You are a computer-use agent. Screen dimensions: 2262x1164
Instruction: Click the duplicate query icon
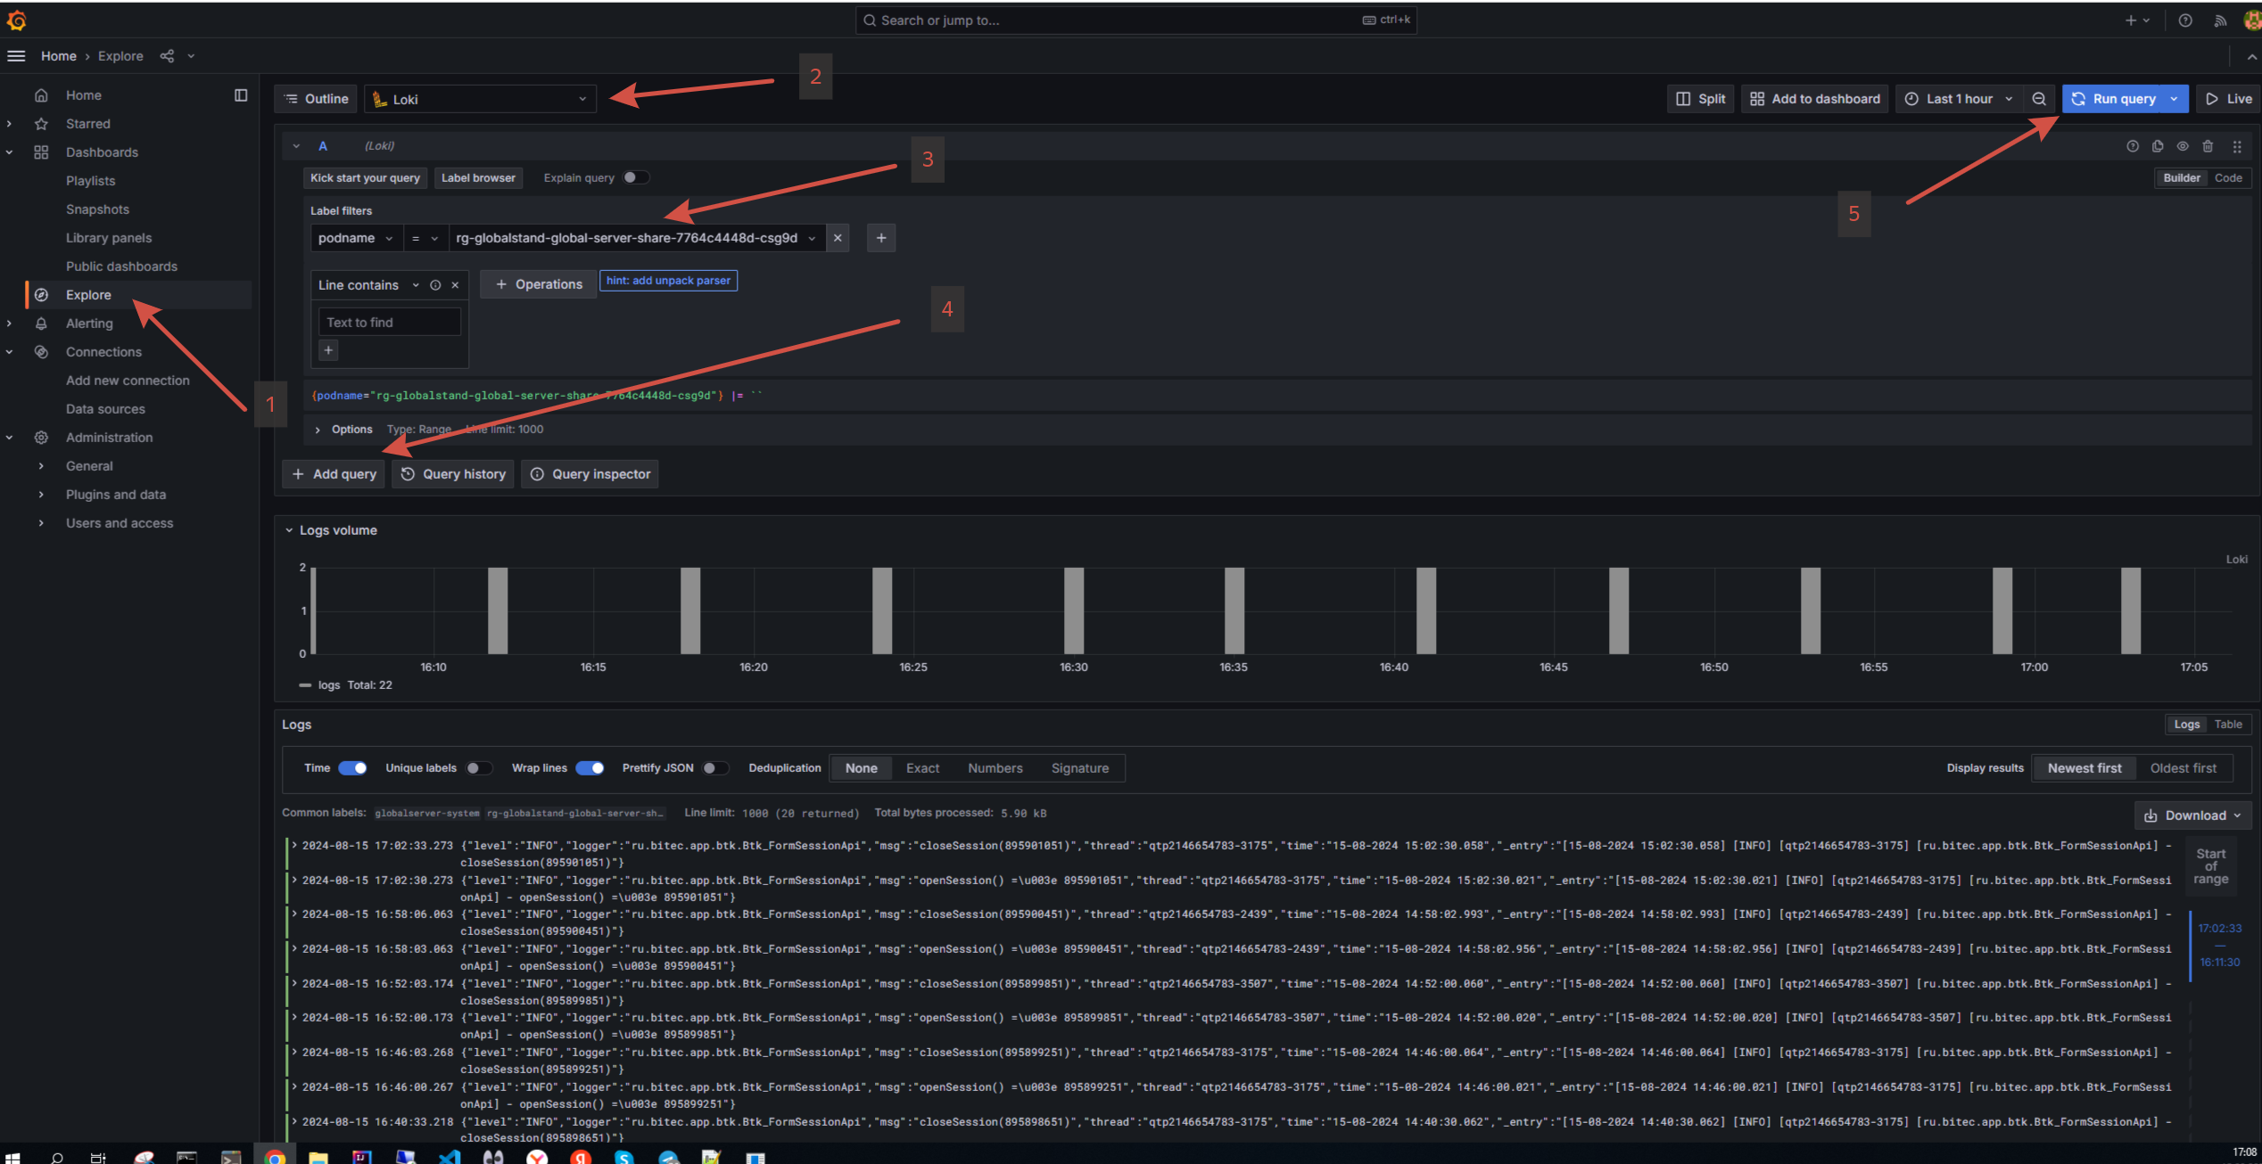click(x=2158, y=146)
